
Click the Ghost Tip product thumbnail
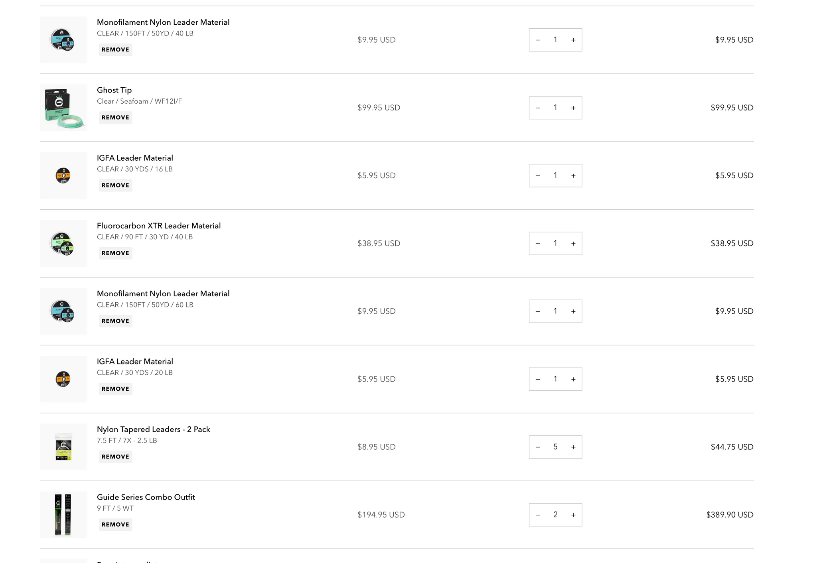pyautogui.click(x=63, y=108)
